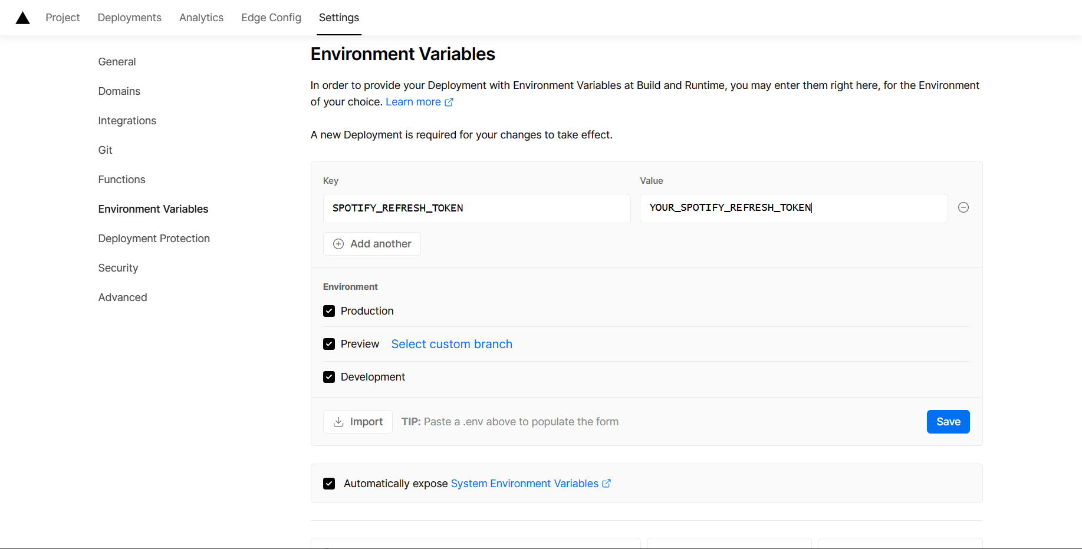Import a .env file
1082x549 pixels.
358,422
